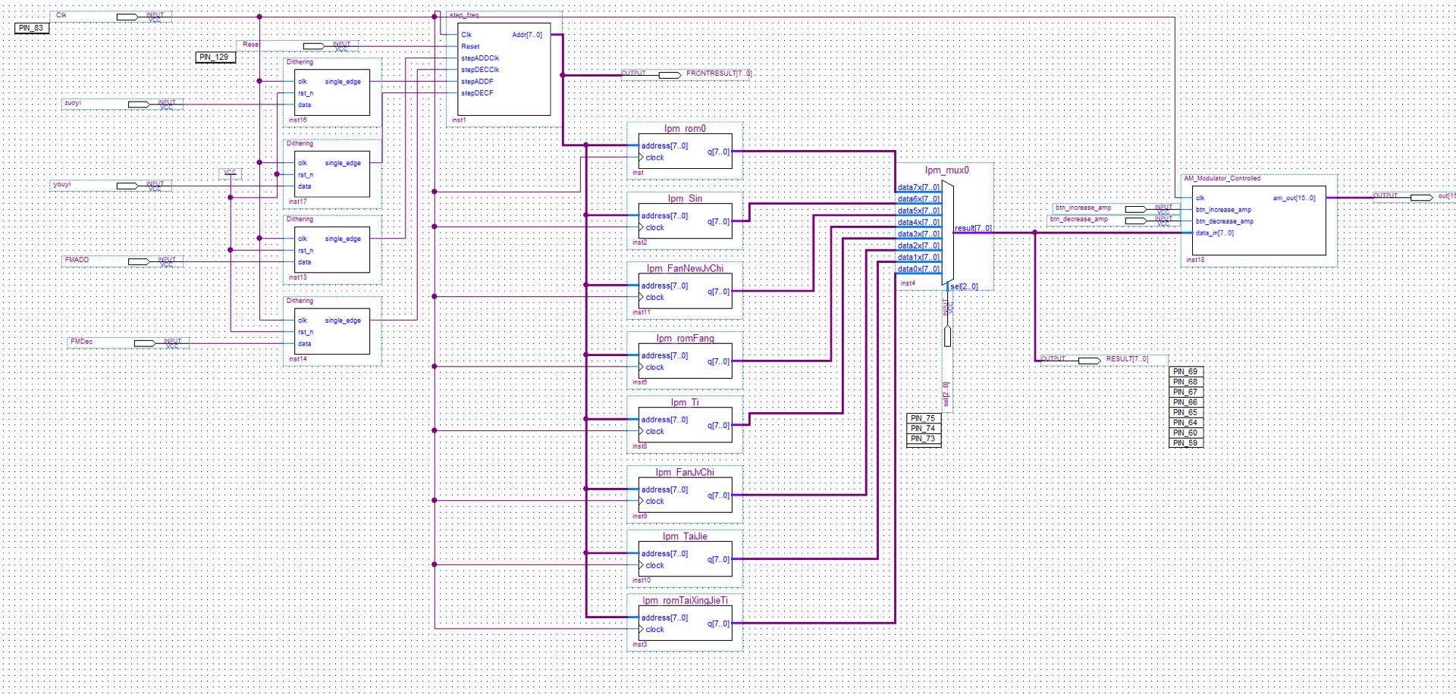This screenshot has height=694, width=1456.
Task: Click the clock port of lpm_romTaiXingJieTi
Action: coord(654,630)
